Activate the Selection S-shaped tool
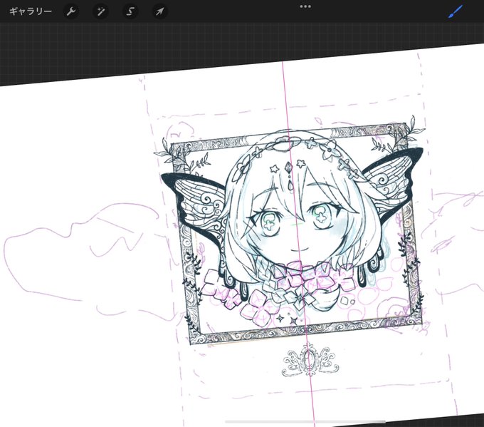This screenshot has width=484, height=427. tap(130, 11)
